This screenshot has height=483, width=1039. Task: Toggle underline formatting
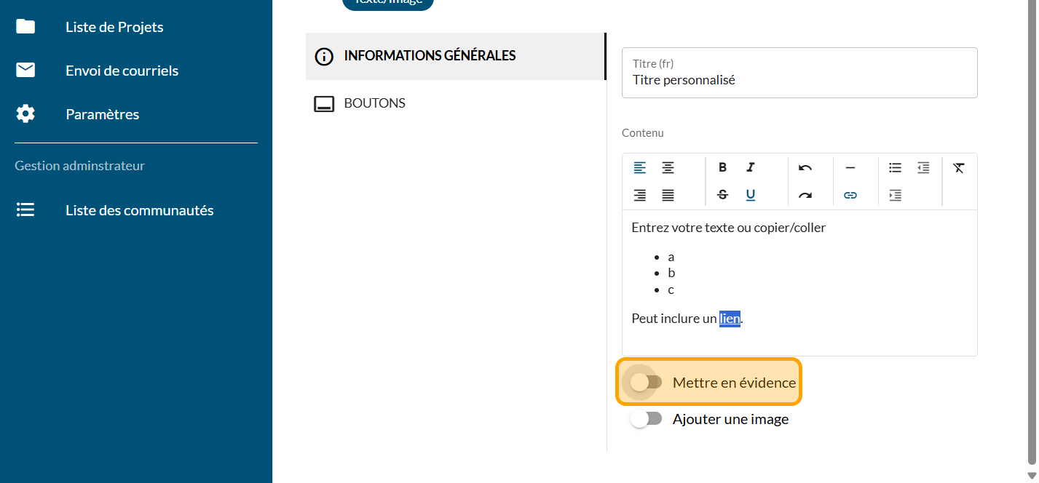(x=751, y=195)
